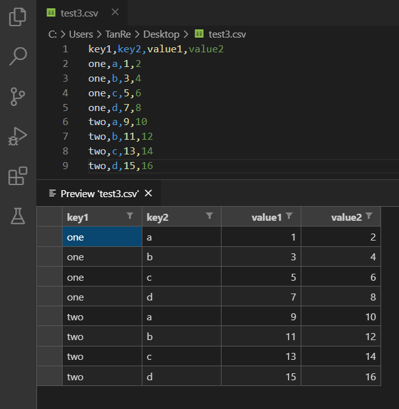This screenshot has height=409, width=399.
Task: Select the preview cell showing 9
Action: pos(261,316)
